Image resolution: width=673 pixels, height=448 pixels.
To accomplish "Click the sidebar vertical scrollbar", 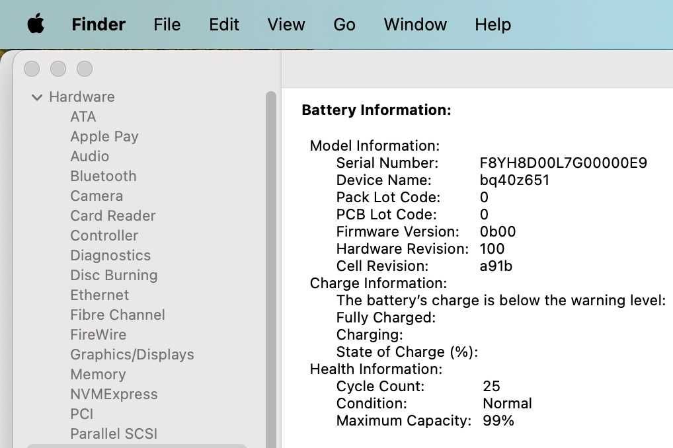I will coord(271,270).
